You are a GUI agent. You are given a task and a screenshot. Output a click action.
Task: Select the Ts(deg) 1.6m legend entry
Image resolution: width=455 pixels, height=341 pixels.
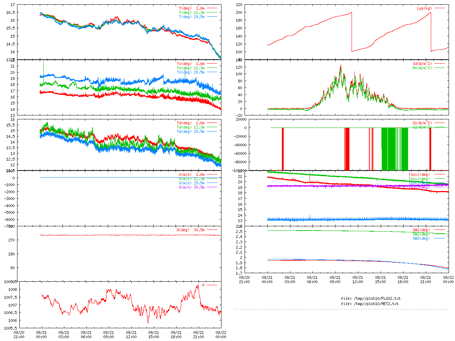pyautogui.click(x=191, y=64)
